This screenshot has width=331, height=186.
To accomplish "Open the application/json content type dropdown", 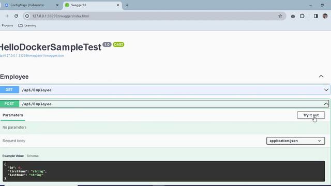I will [295, 141].
